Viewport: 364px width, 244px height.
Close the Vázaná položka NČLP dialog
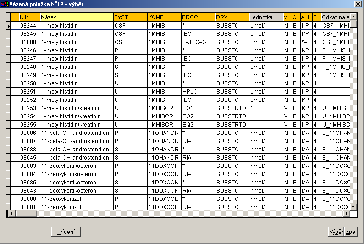357,4
